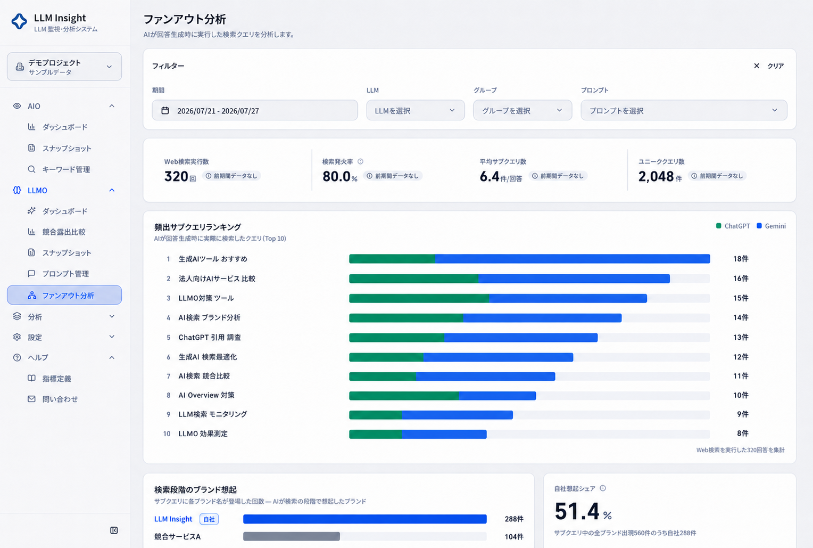Click the LLMO brain icon

17,190
